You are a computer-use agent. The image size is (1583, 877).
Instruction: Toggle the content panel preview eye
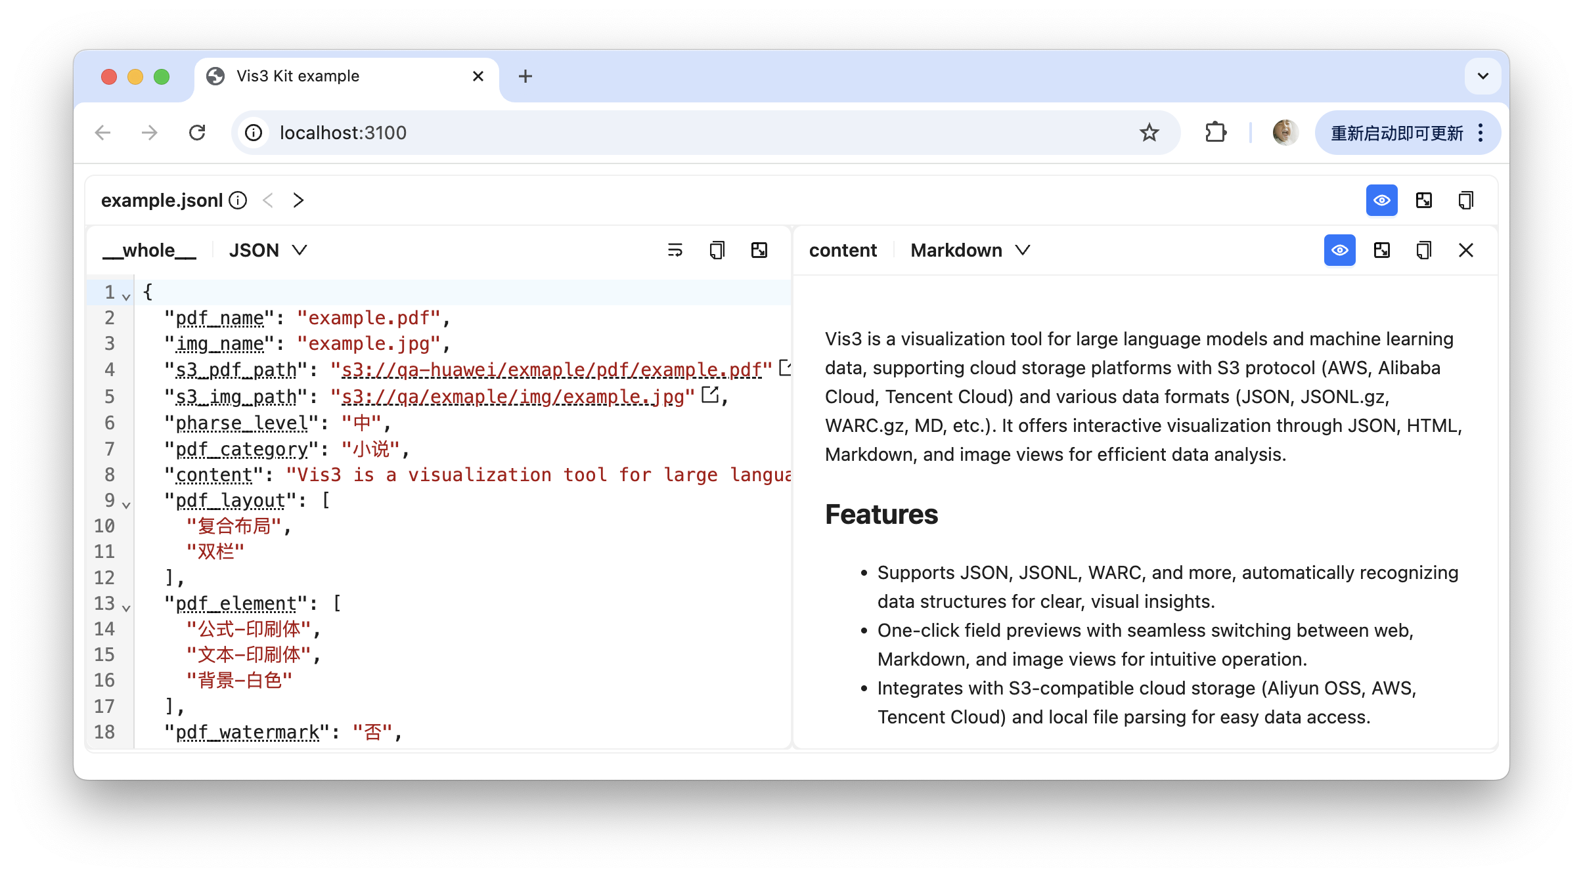pos(1339,250)
